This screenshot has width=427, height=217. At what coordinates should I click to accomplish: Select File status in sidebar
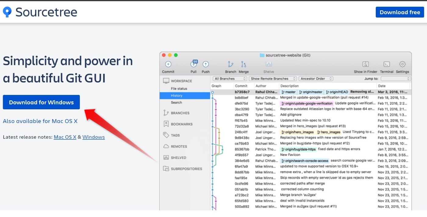tap(179, 89)
